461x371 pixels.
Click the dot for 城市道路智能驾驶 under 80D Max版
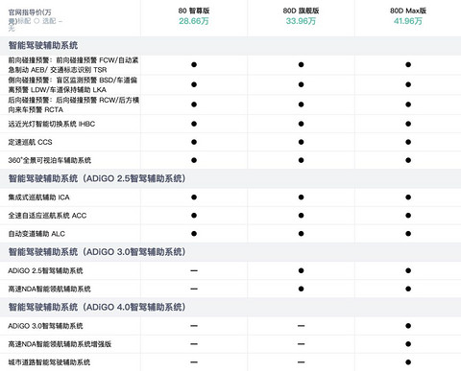(x=408, y=362)
